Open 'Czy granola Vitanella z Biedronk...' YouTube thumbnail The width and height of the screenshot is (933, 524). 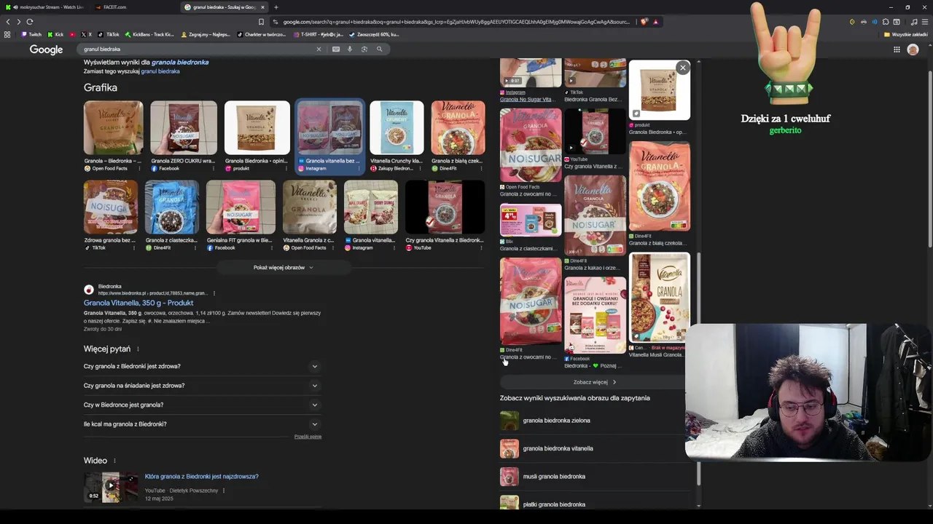point(445,207)
